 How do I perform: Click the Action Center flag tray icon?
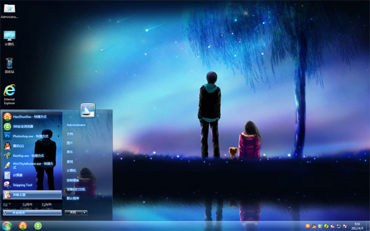point(345,226)
